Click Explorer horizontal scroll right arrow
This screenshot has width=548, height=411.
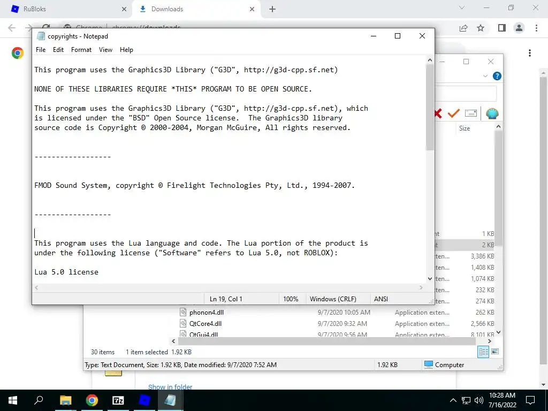click(x=489, y=341)
